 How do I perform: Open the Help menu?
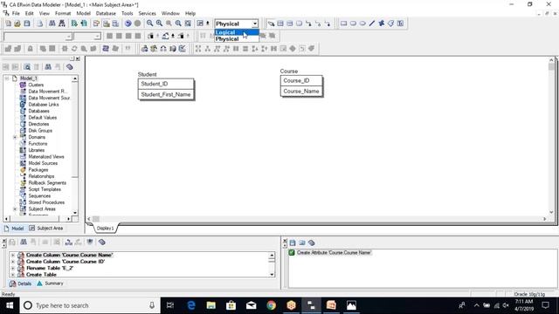(x=190, y=13)
